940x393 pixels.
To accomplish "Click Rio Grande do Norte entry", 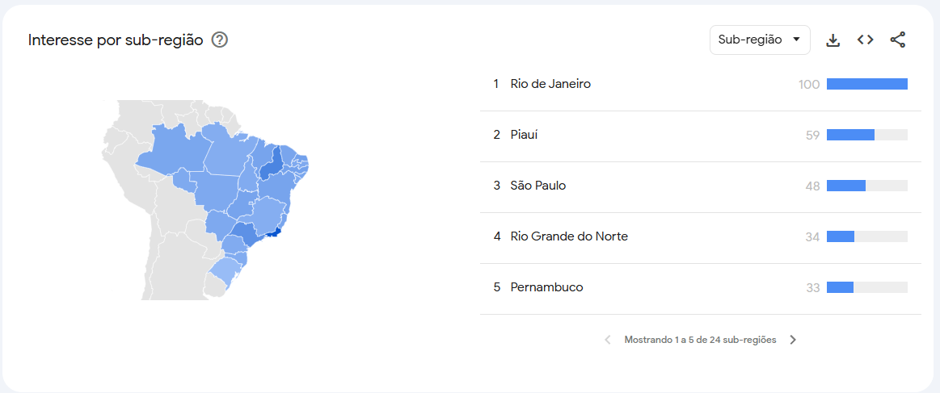I will point(569,236).
